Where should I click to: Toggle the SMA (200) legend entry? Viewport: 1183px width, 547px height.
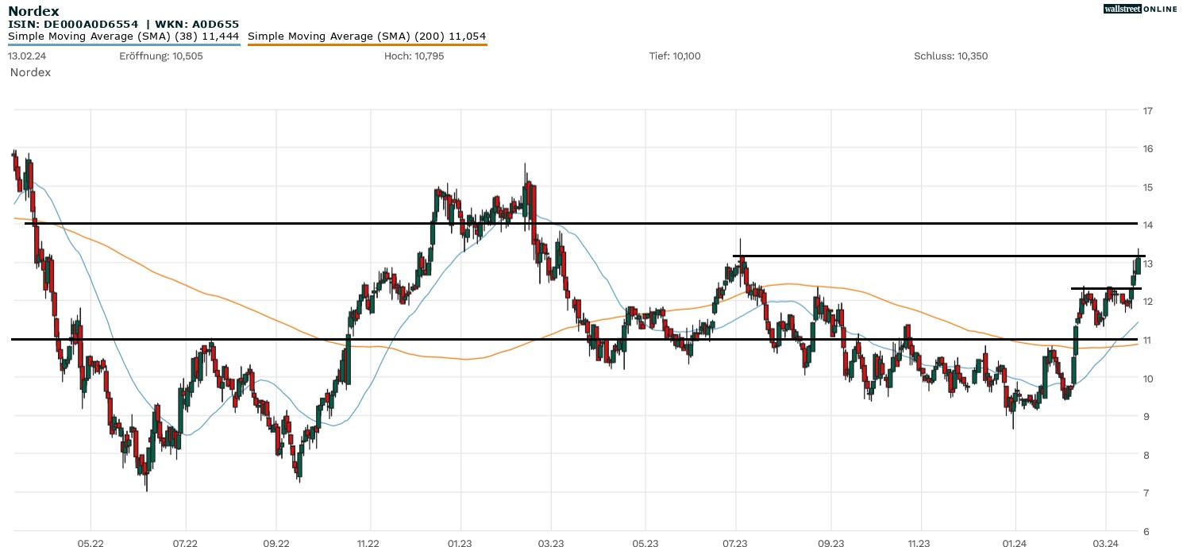pyautogui.click(x=367, y=37)
